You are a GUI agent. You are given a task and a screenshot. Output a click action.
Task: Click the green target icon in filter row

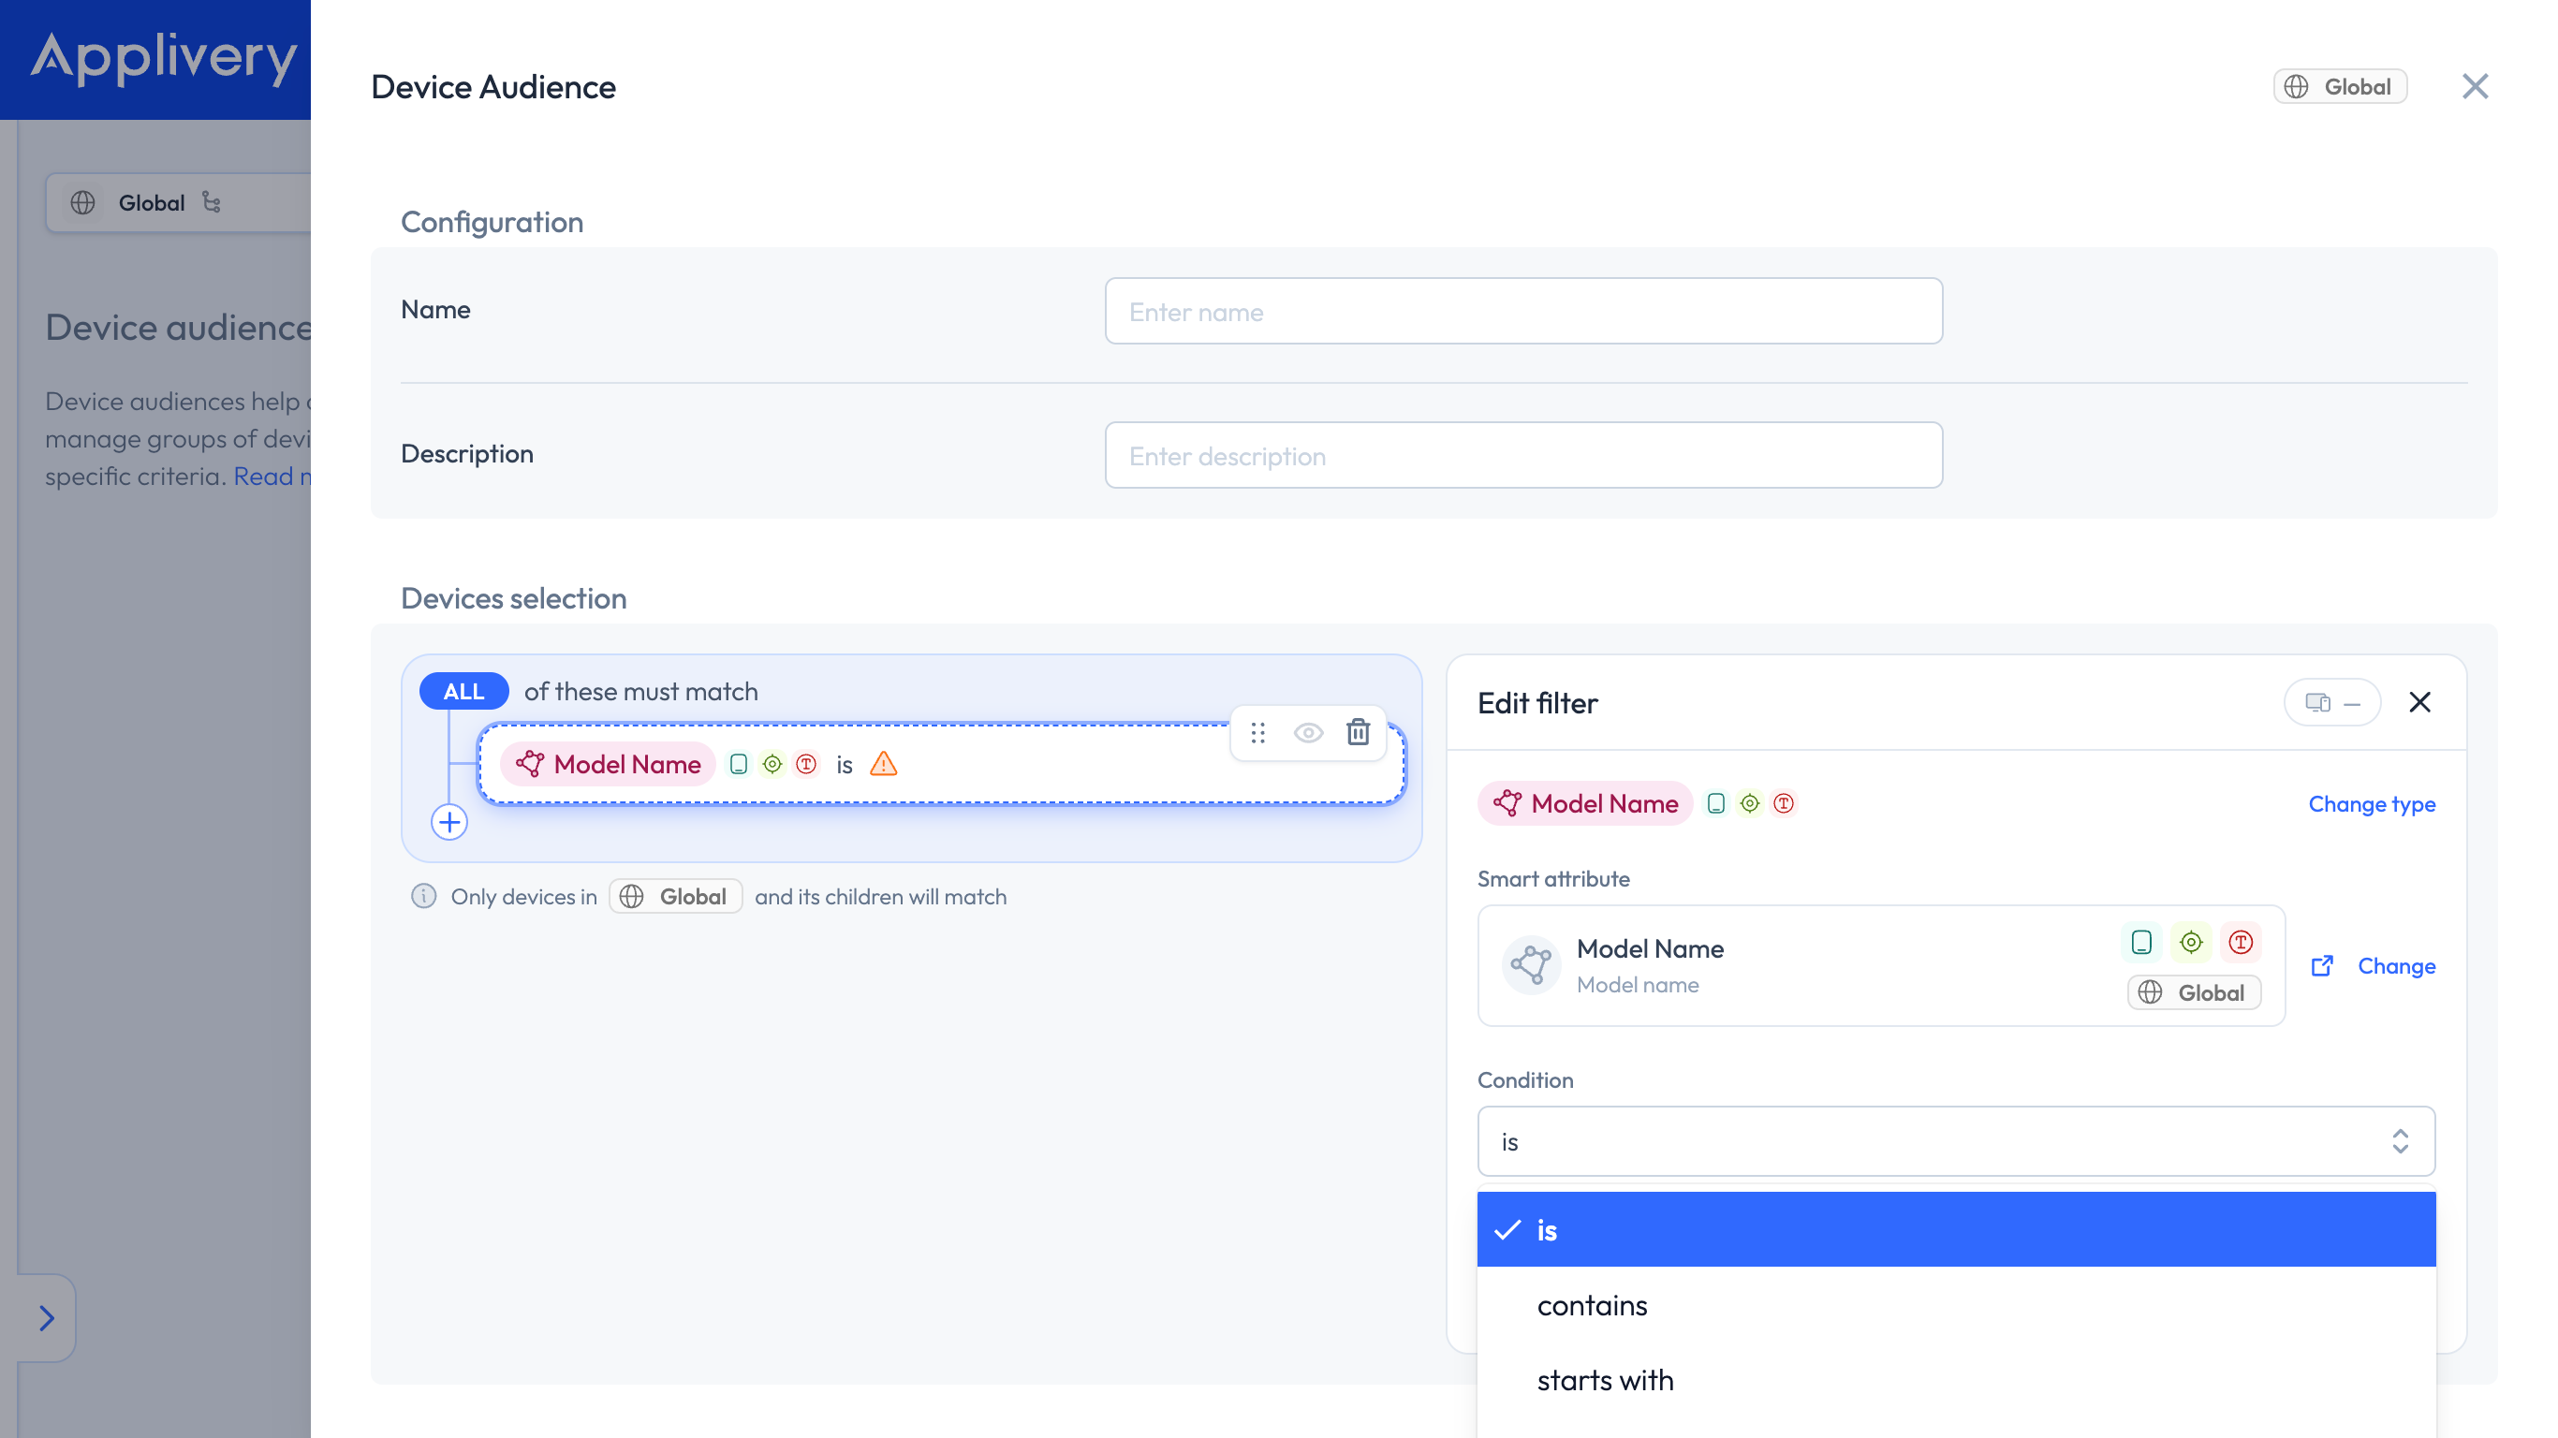tap(772, 764)
